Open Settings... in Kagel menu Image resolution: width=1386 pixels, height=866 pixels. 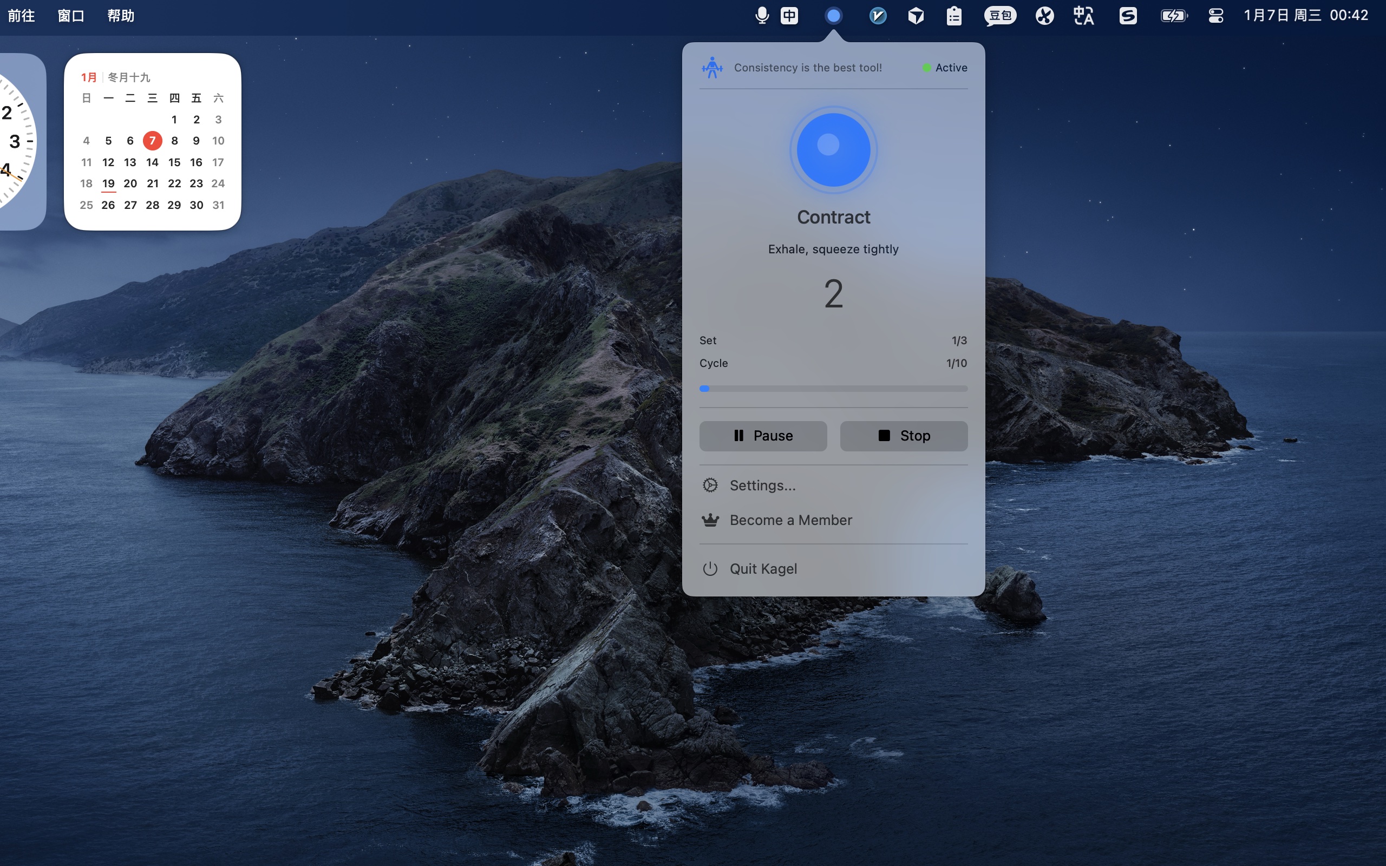(x=762, y=486)
